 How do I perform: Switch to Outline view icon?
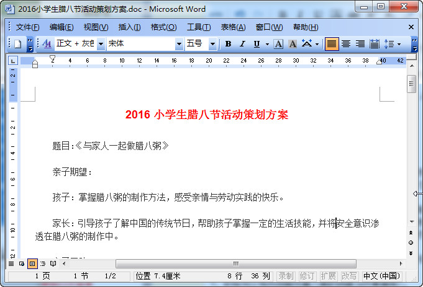pyautogui.click(x=43, y=263)
